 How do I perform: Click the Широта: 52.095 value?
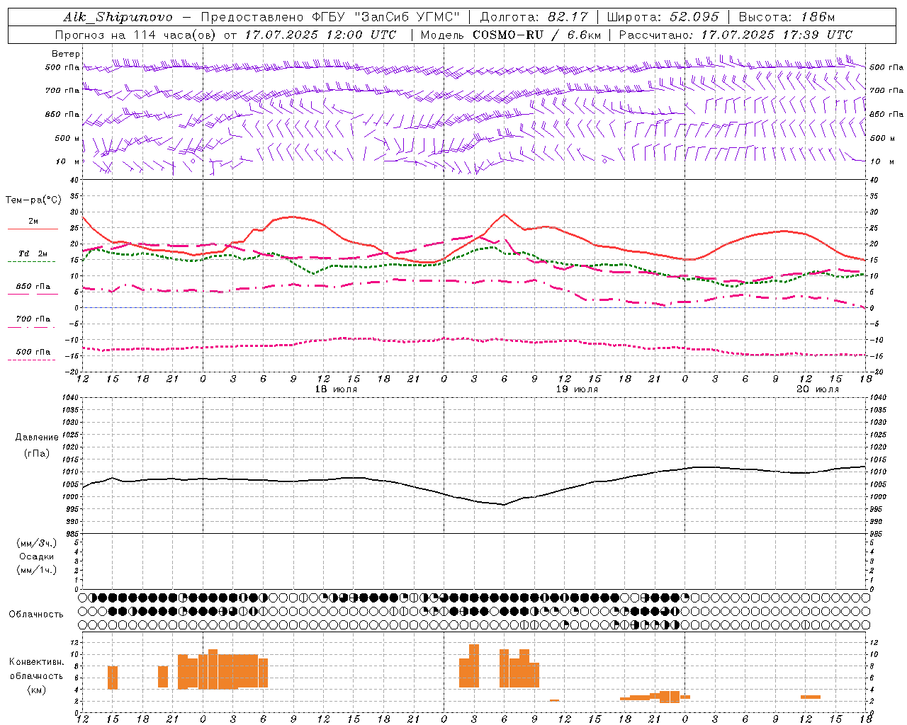point(663,17)
